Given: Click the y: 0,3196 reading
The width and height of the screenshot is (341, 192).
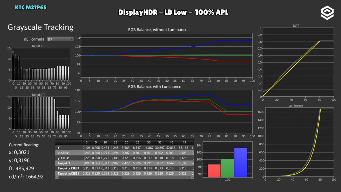Looking at the screenshot, I should (19, 160).
